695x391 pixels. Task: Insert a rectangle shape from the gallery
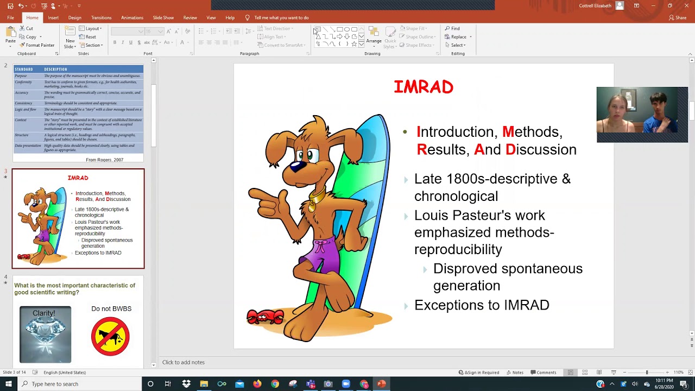point(339,29)
